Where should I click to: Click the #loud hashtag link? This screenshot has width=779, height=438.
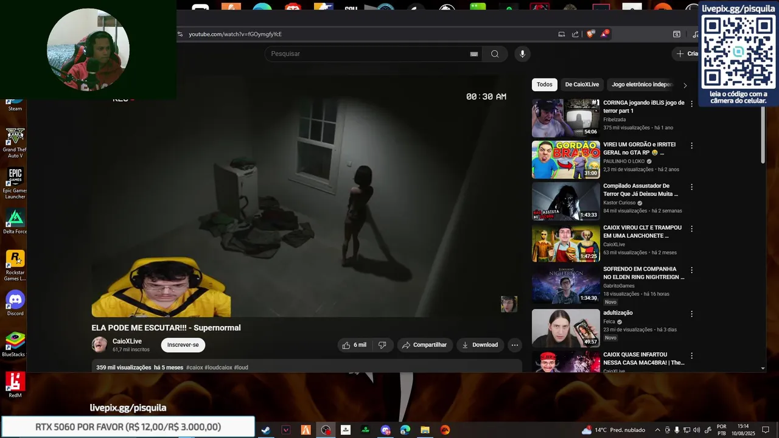tap(241, 367)
